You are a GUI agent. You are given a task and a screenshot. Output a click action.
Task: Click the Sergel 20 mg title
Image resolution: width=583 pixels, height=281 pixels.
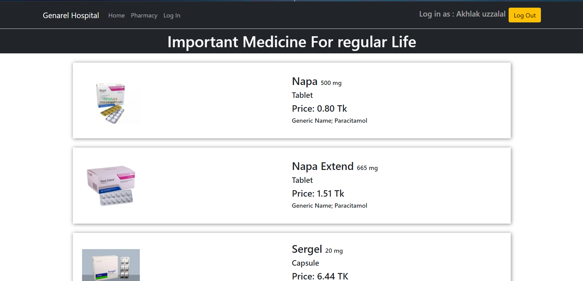tap(317, 249)
